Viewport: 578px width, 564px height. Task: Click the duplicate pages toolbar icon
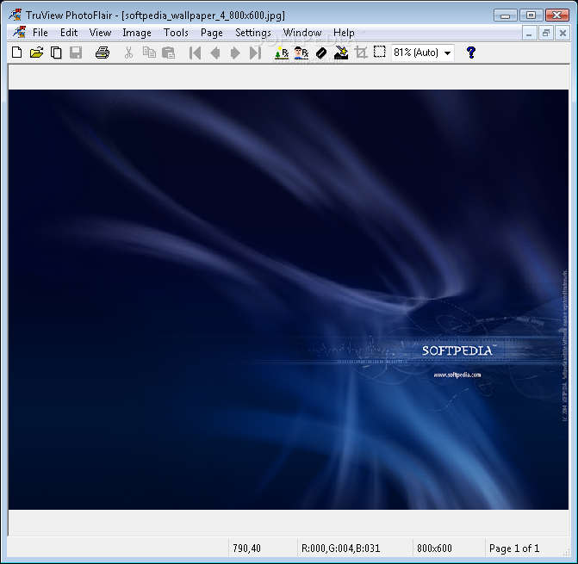point(56,53)
